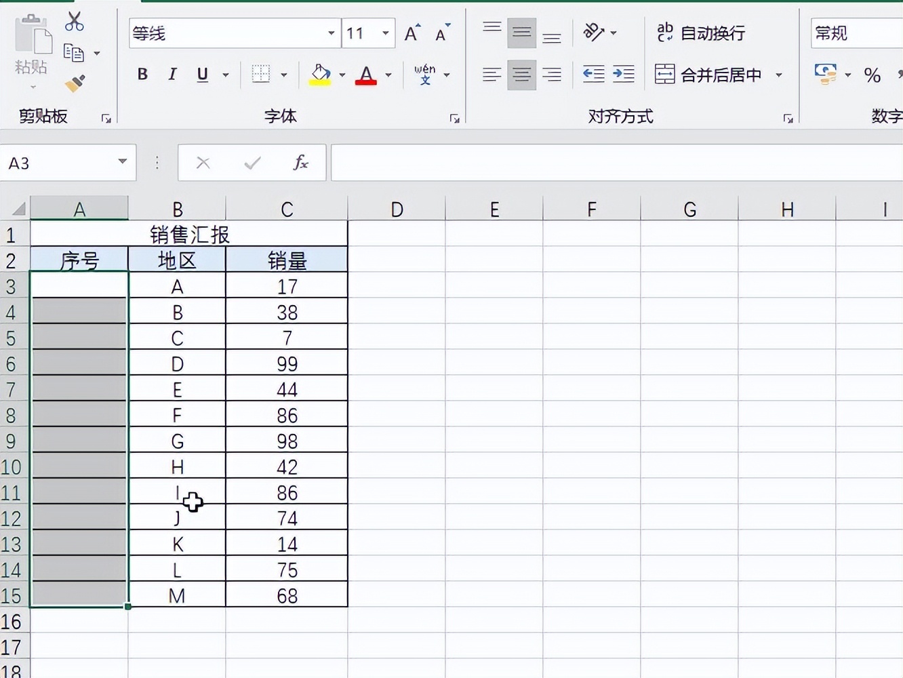
Task: Open the font size dropdown arrow
Action: 386,33
